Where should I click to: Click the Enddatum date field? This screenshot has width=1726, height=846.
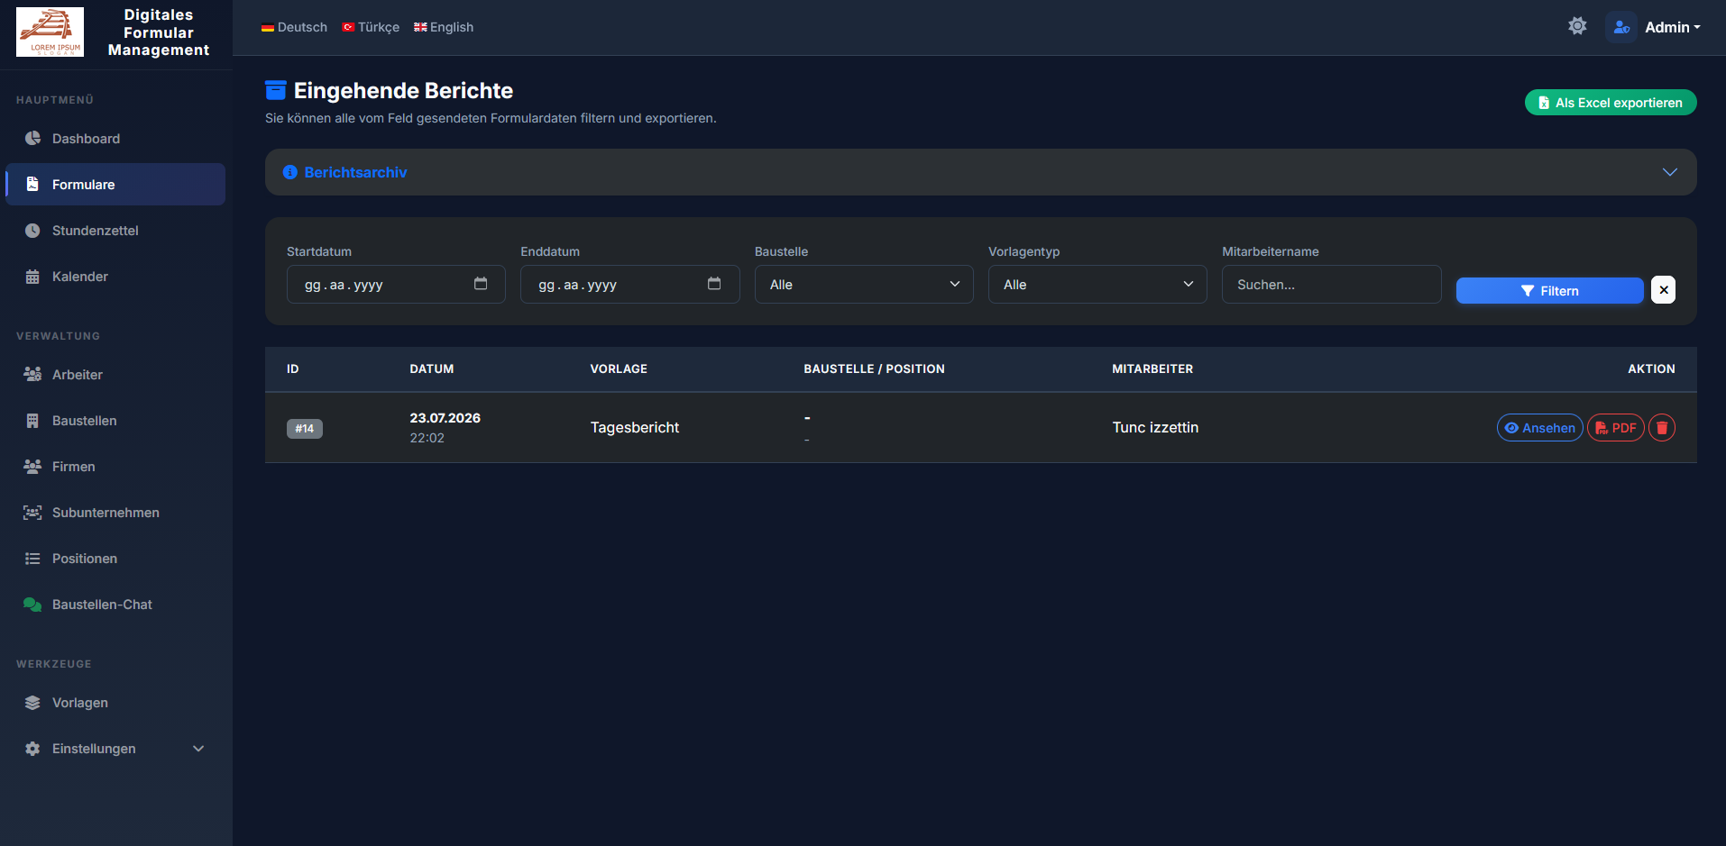click(x=629, y=284)
